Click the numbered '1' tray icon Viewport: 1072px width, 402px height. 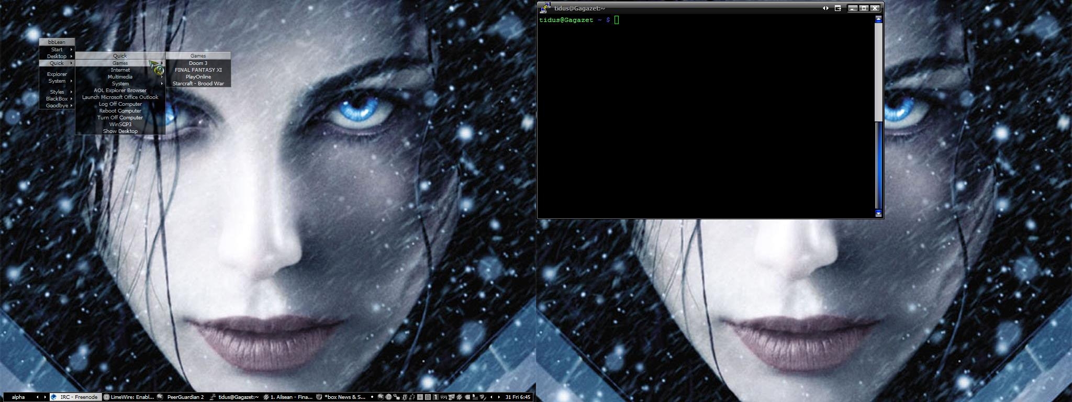click(435, 397)
